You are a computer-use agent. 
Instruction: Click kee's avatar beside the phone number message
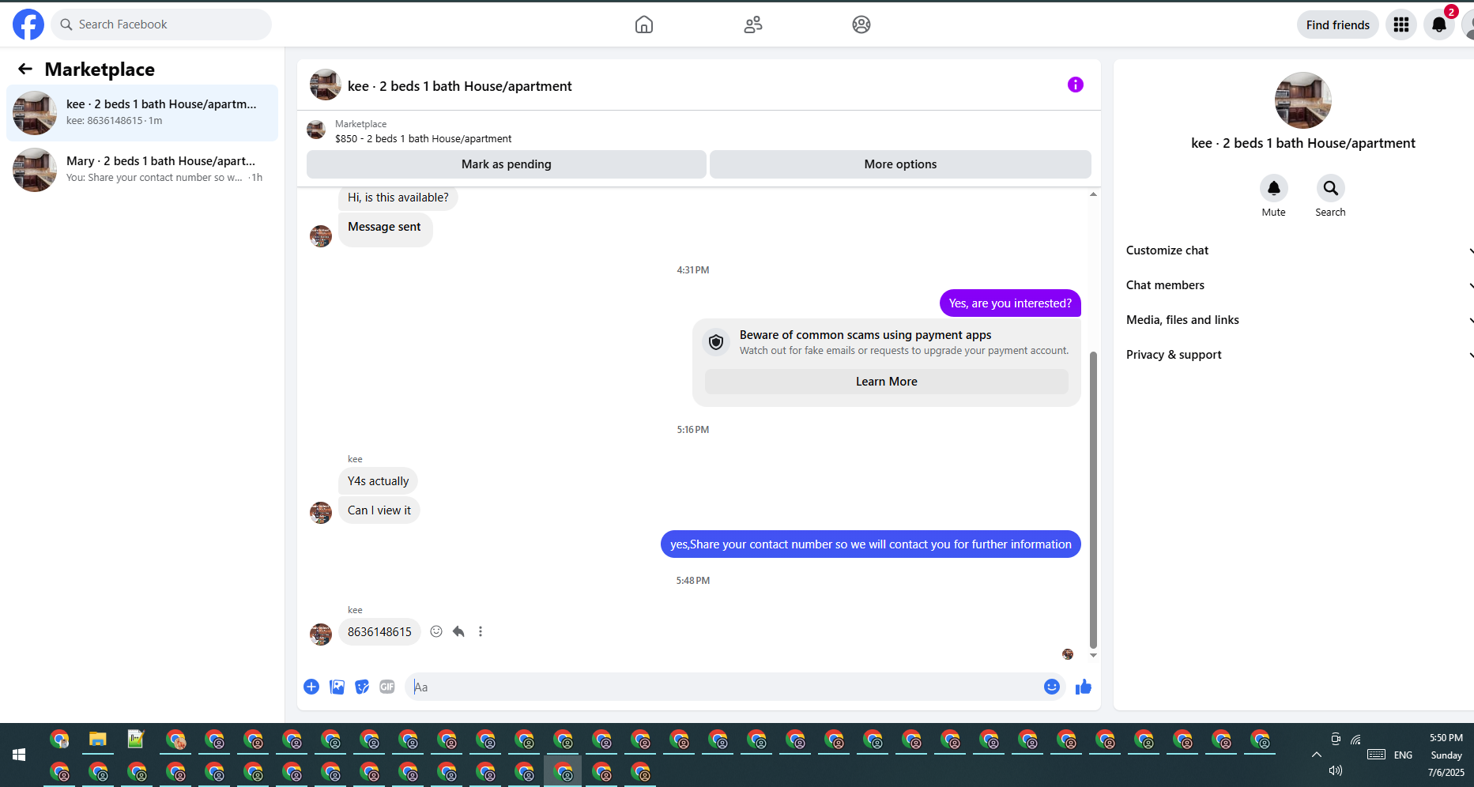click(321, 634)
